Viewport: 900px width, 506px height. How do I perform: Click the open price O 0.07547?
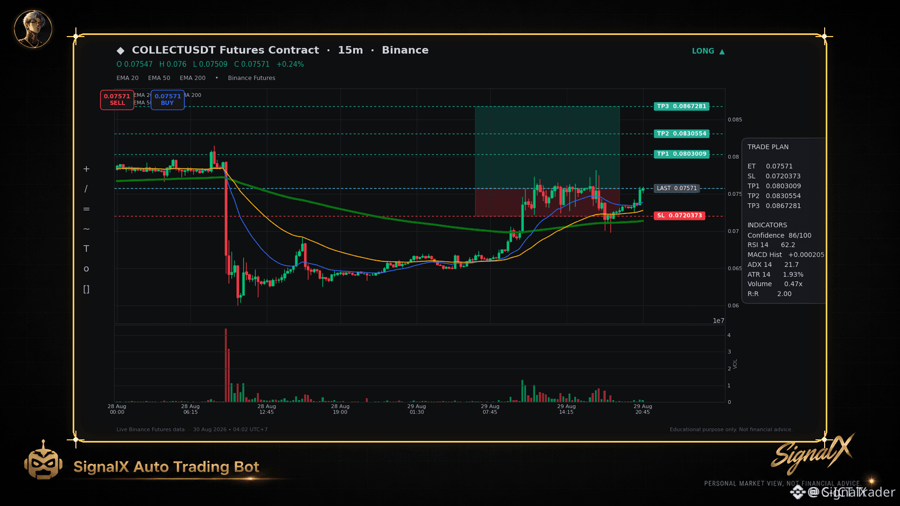point(135,64)
